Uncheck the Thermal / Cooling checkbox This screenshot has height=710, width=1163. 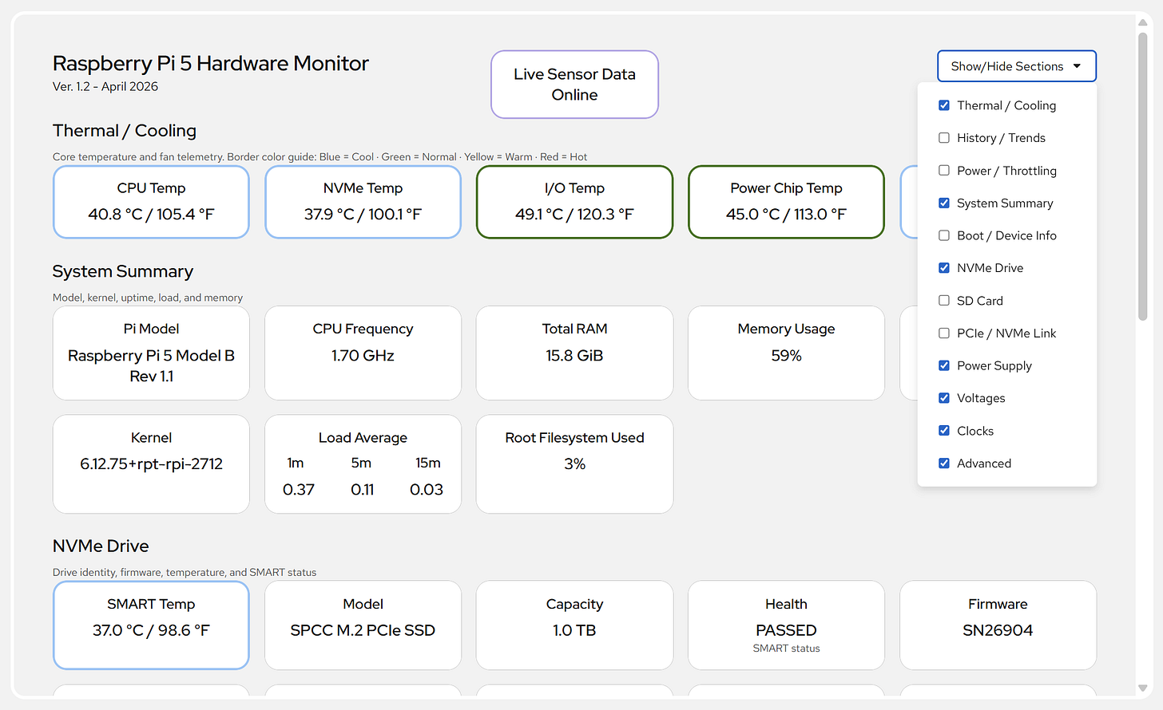coord(944,105)
